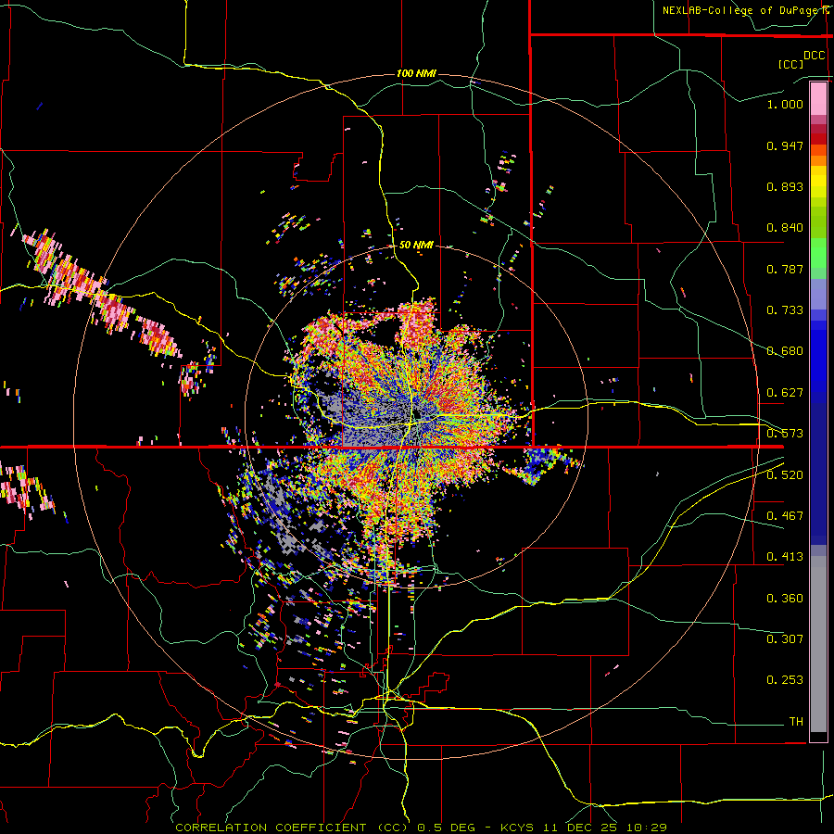Select the 0.893 scale value
The height and width of the screenshot is (834, 834).
(785, 186)
